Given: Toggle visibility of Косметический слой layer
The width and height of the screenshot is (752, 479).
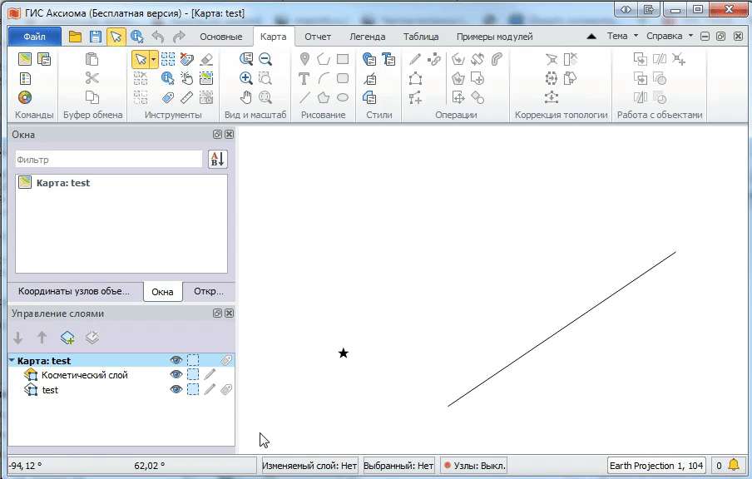Looking at the screenshot, I should tap(176, 375).
